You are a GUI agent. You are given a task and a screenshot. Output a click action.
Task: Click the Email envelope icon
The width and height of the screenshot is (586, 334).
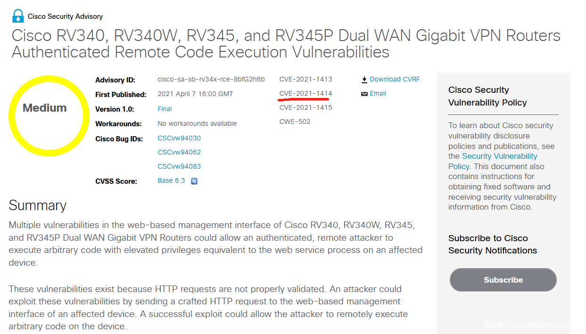point(364,94)
